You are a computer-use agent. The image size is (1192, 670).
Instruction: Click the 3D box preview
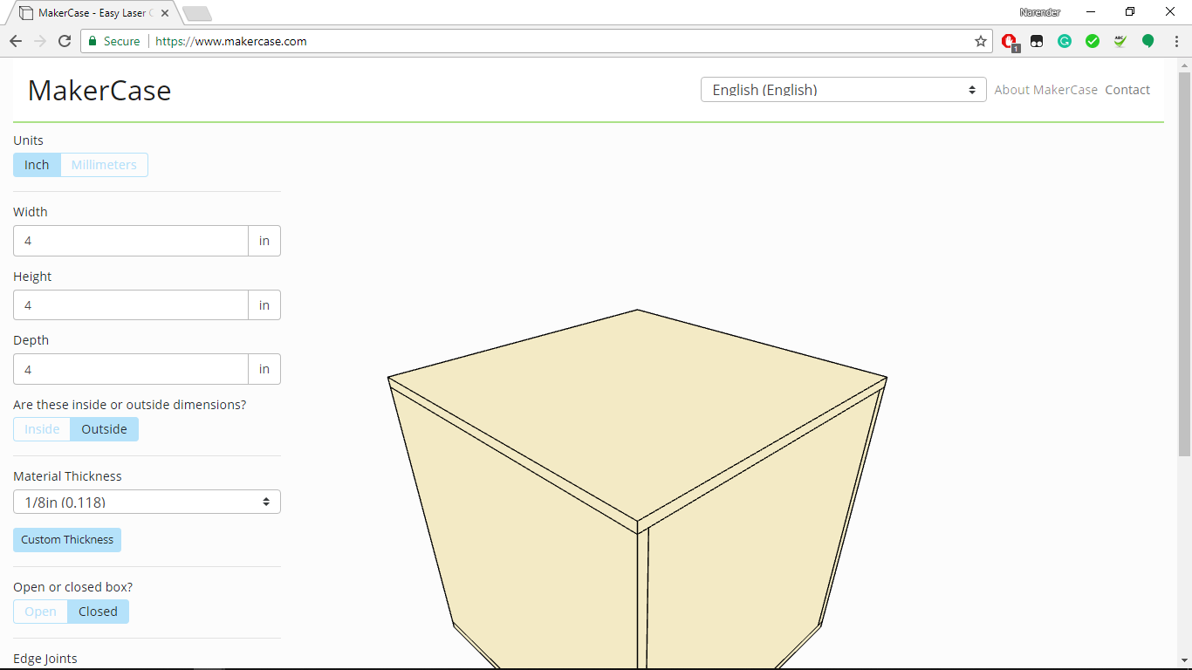click(x=638, y=489)
